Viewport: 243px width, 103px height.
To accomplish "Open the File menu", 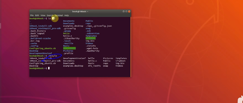I will (32, 15).
